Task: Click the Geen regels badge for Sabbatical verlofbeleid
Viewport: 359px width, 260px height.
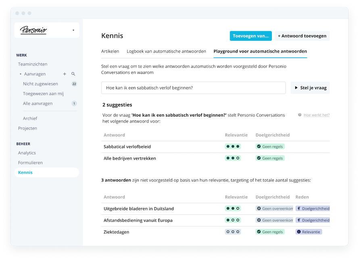Action: point(270,147)
